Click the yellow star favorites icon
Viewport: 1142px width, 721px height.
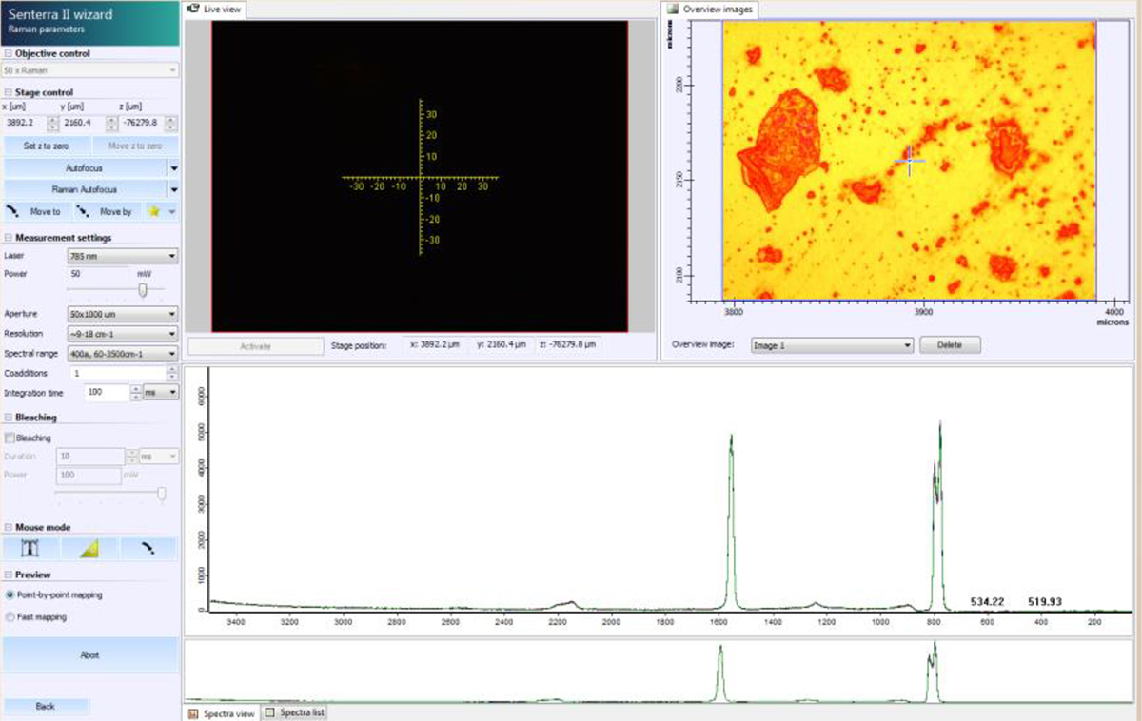click(152, 211)
